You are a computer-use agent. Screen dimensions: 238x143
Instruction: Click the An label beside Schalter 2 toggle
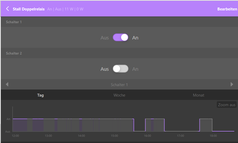click(135, 69)
